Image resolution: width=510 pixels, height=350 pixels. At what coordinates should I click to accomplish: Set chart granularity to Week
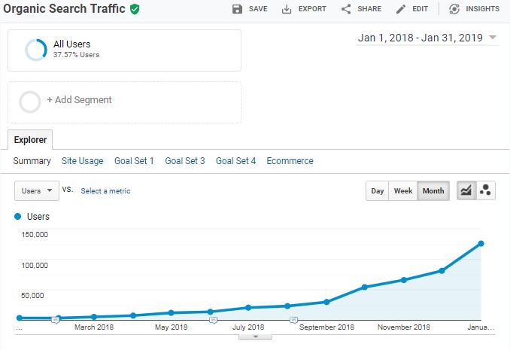coord(403,191)
